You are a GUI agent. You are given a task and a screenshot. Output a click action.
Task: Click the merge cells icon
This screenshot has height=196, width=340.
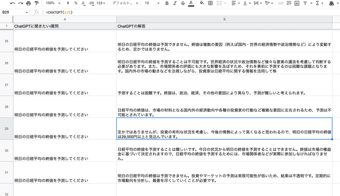(x=219, y=3)
